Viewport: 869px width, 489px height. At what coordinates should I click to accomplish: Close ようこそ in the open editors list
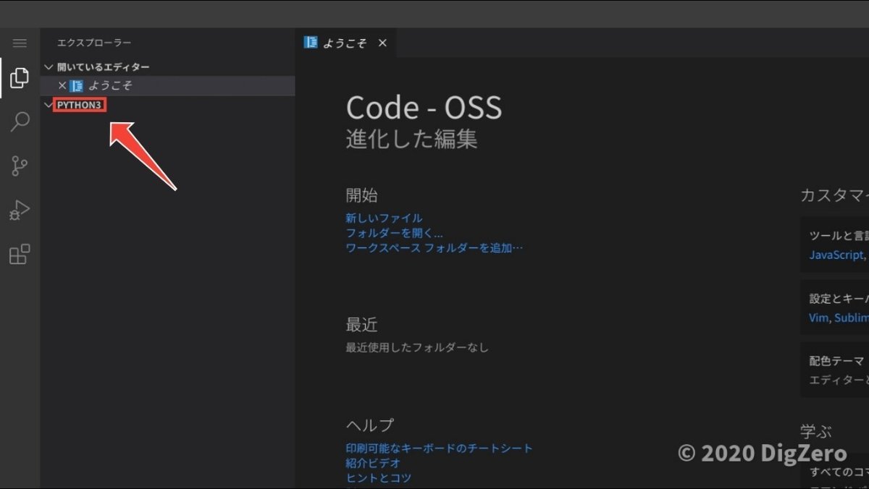point(62,85)
